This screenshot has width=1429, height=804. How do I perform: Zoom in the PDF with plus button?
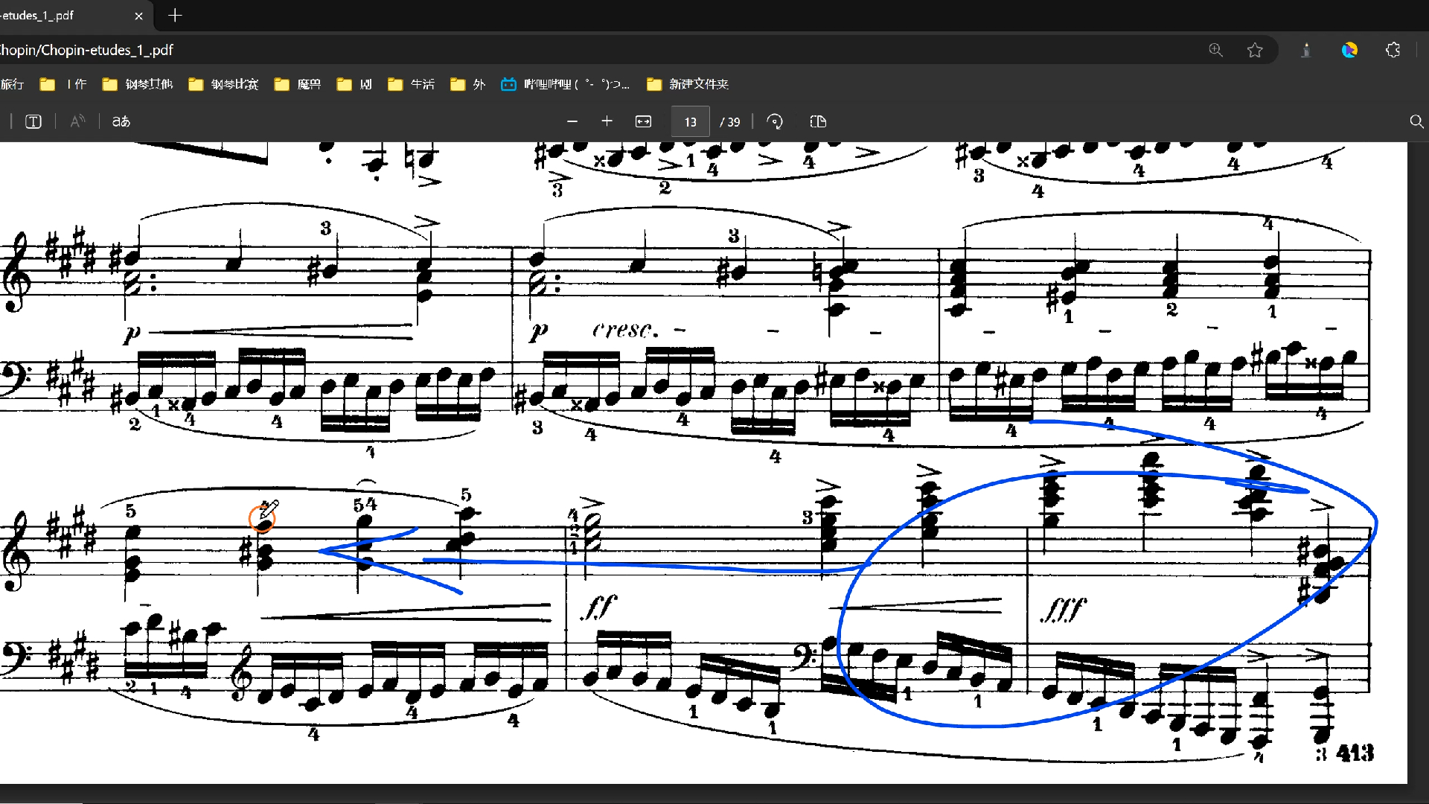click(607, 121)
